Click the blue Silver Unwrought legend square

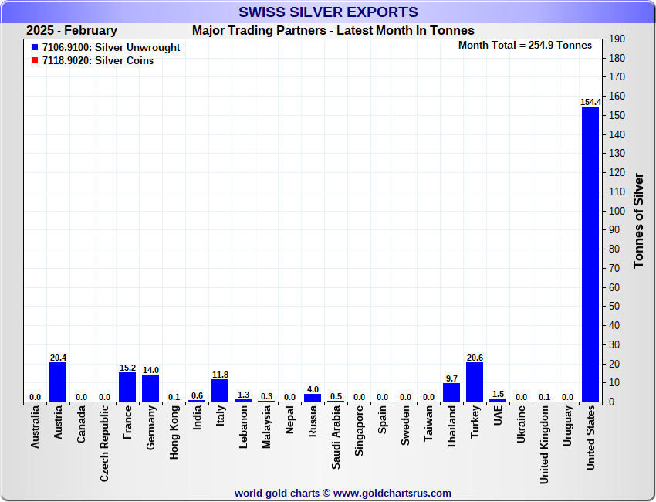tap(35, 48)
